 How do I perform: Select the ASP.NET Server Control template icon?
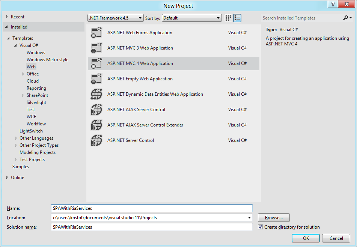96,140
